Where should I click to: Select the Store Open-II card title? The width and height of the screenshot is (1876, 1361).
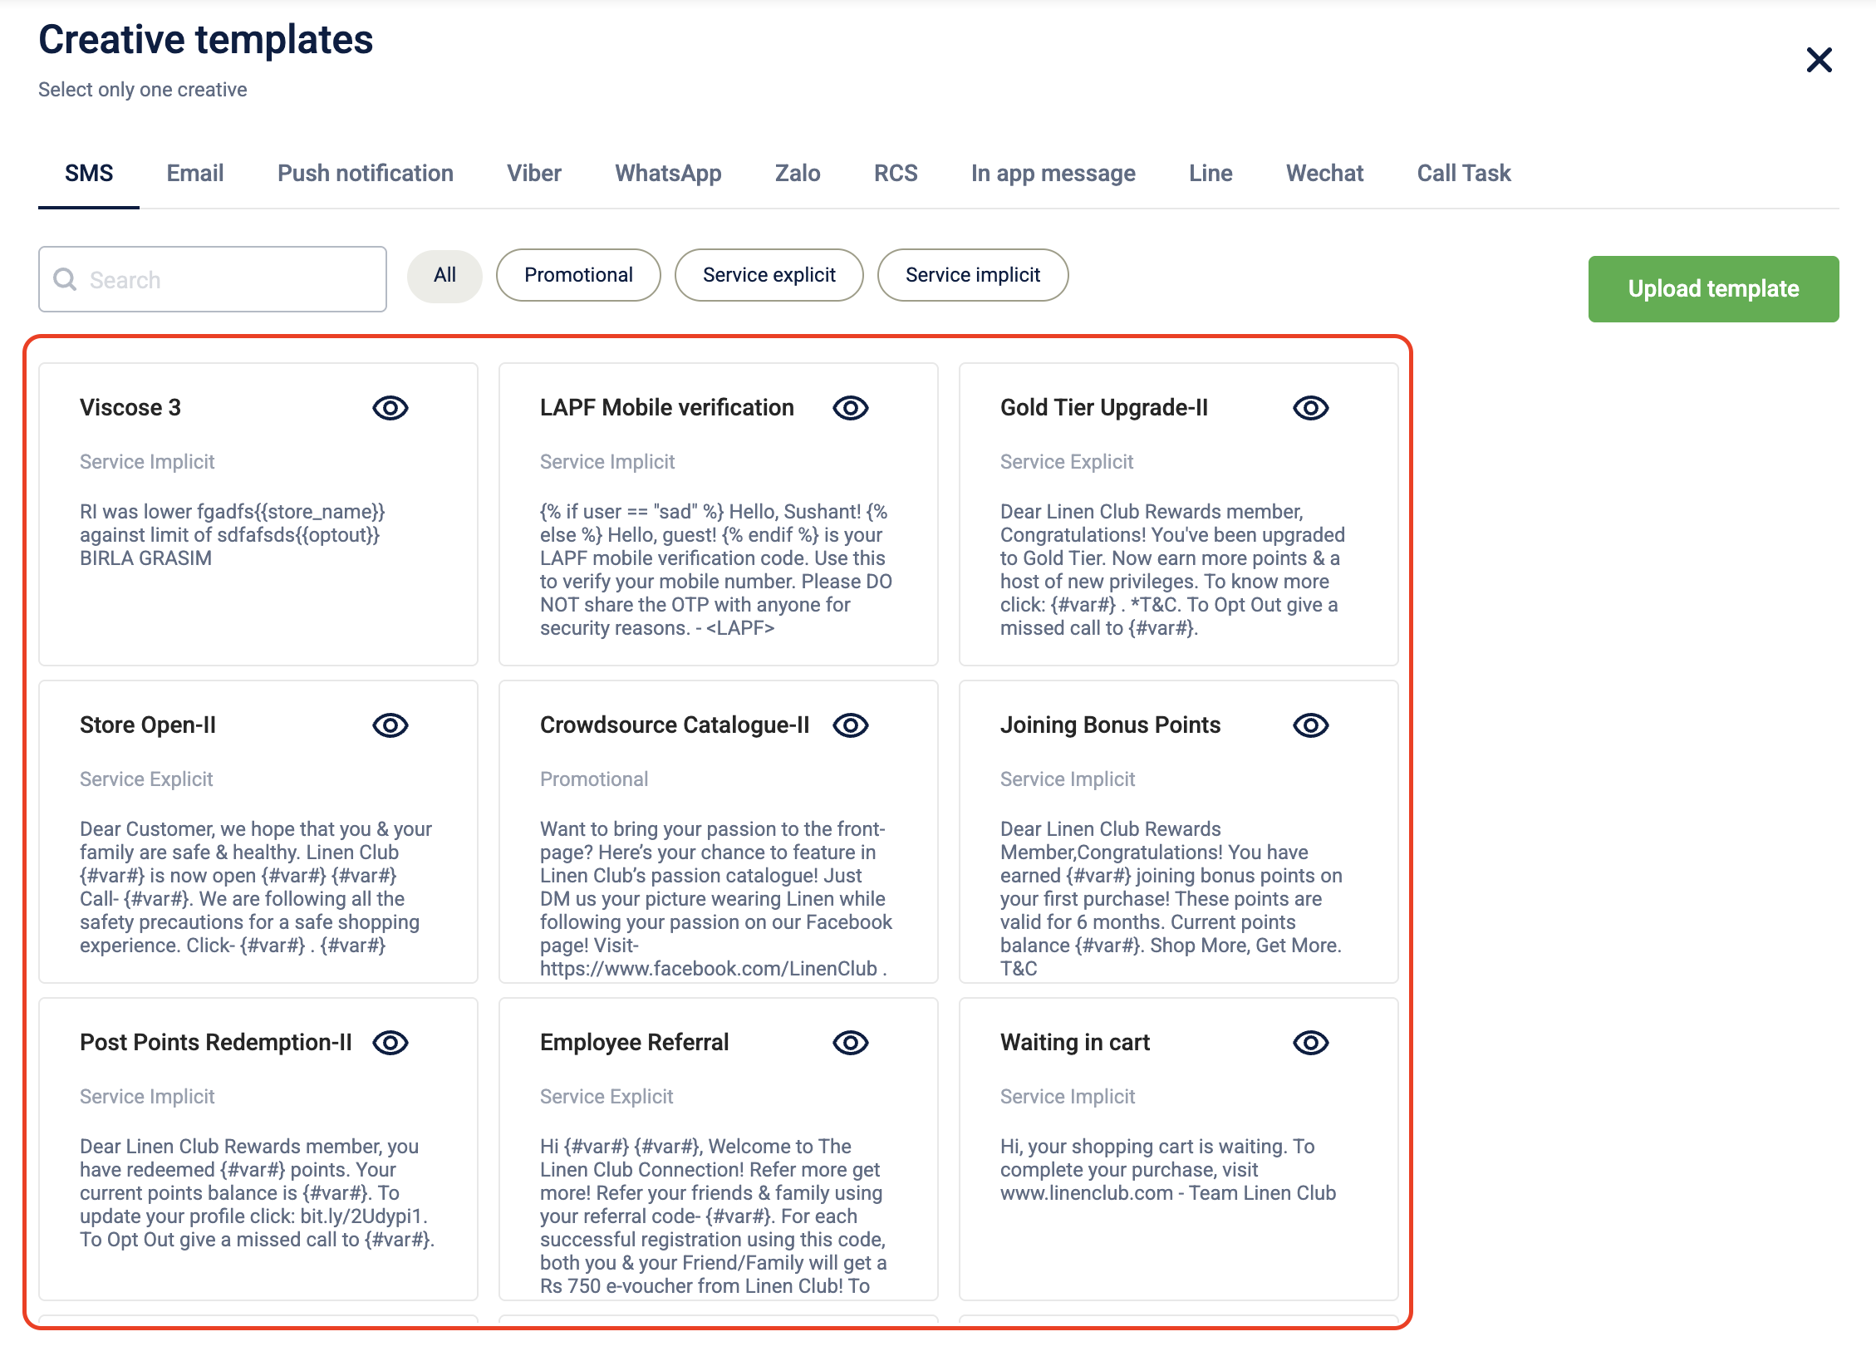pyautogui.click(x=148, y=725)
